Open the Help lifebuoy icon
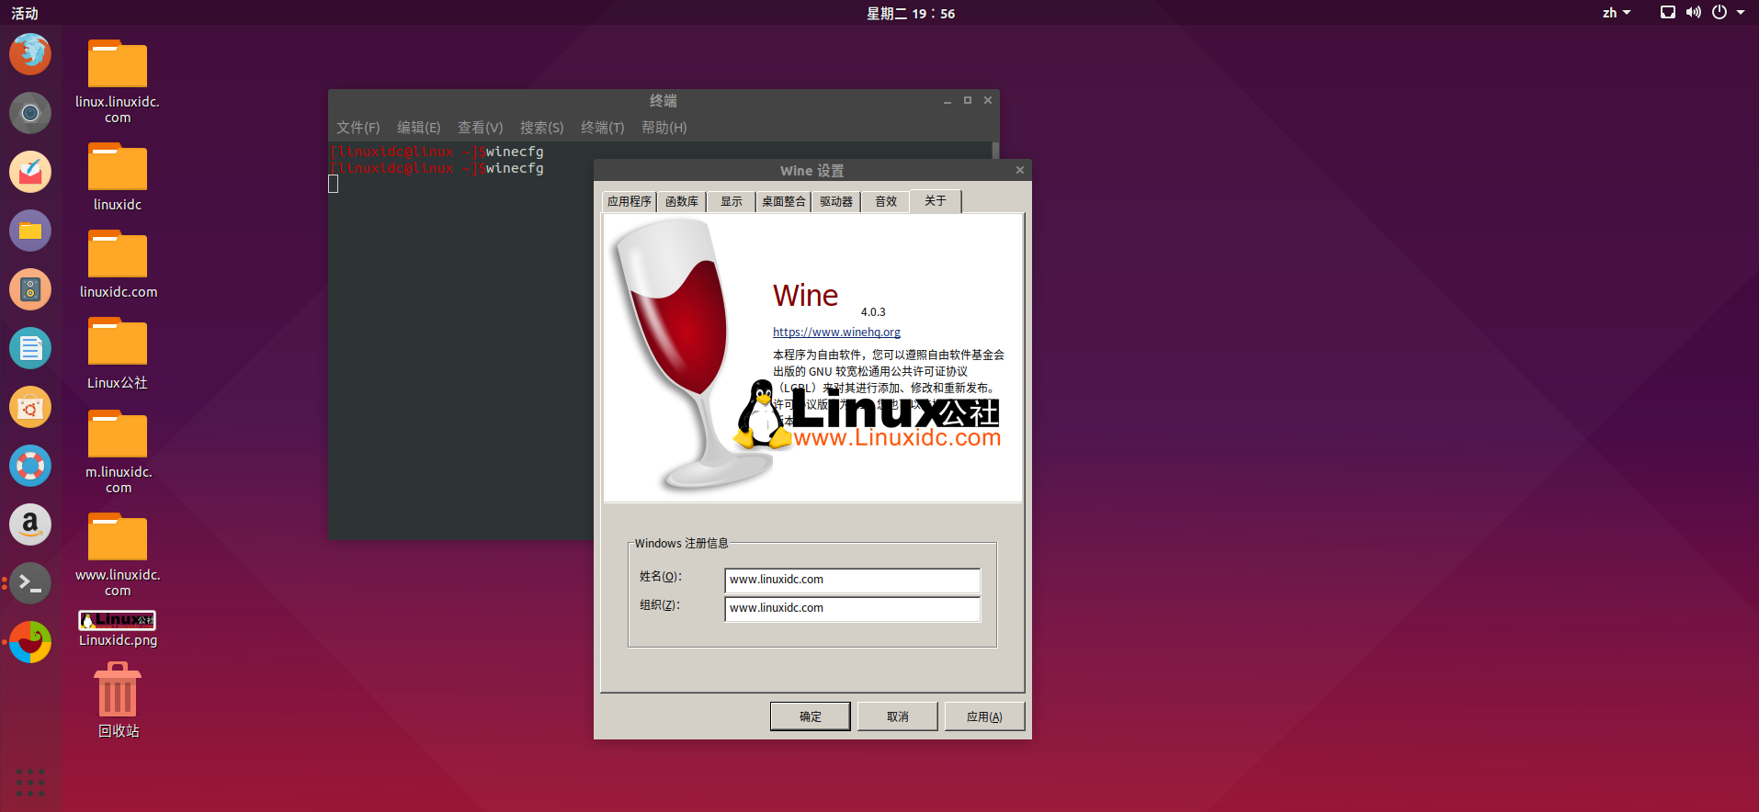 (30, 466)
